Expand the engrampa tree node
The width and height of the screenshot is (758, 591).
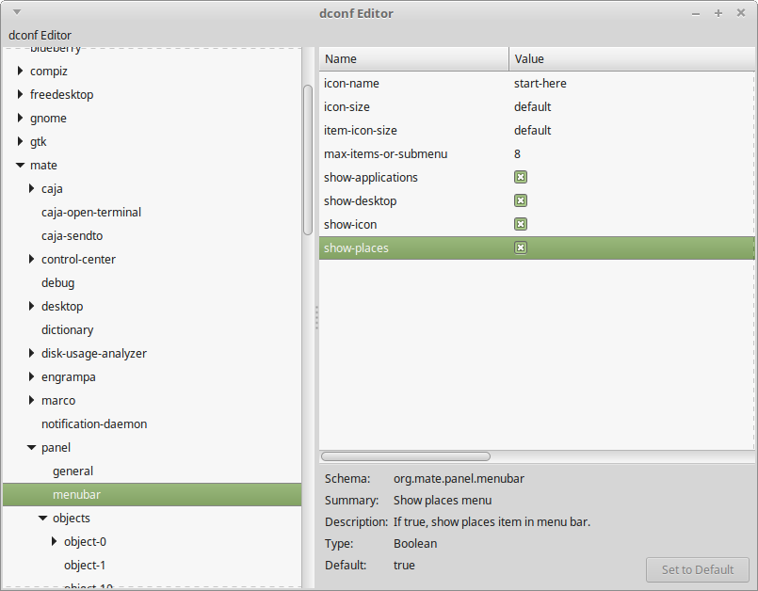[x=31, y=376]
